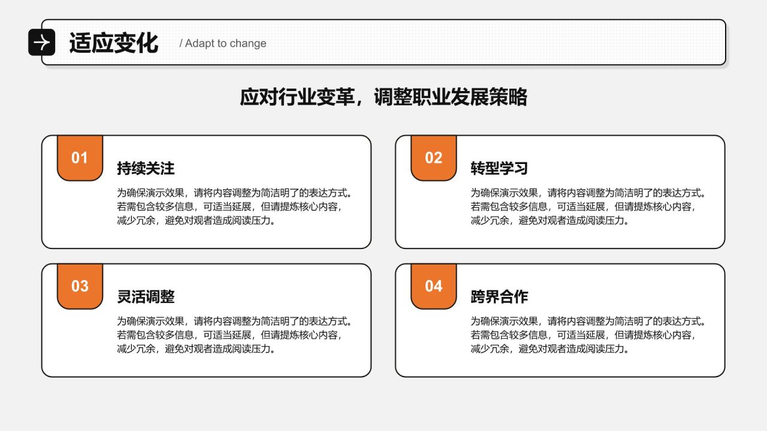Select first description line under 转型学习
The height and width of the screenshot is (431, 767).
pyautogui.click(x=587, y=193)
